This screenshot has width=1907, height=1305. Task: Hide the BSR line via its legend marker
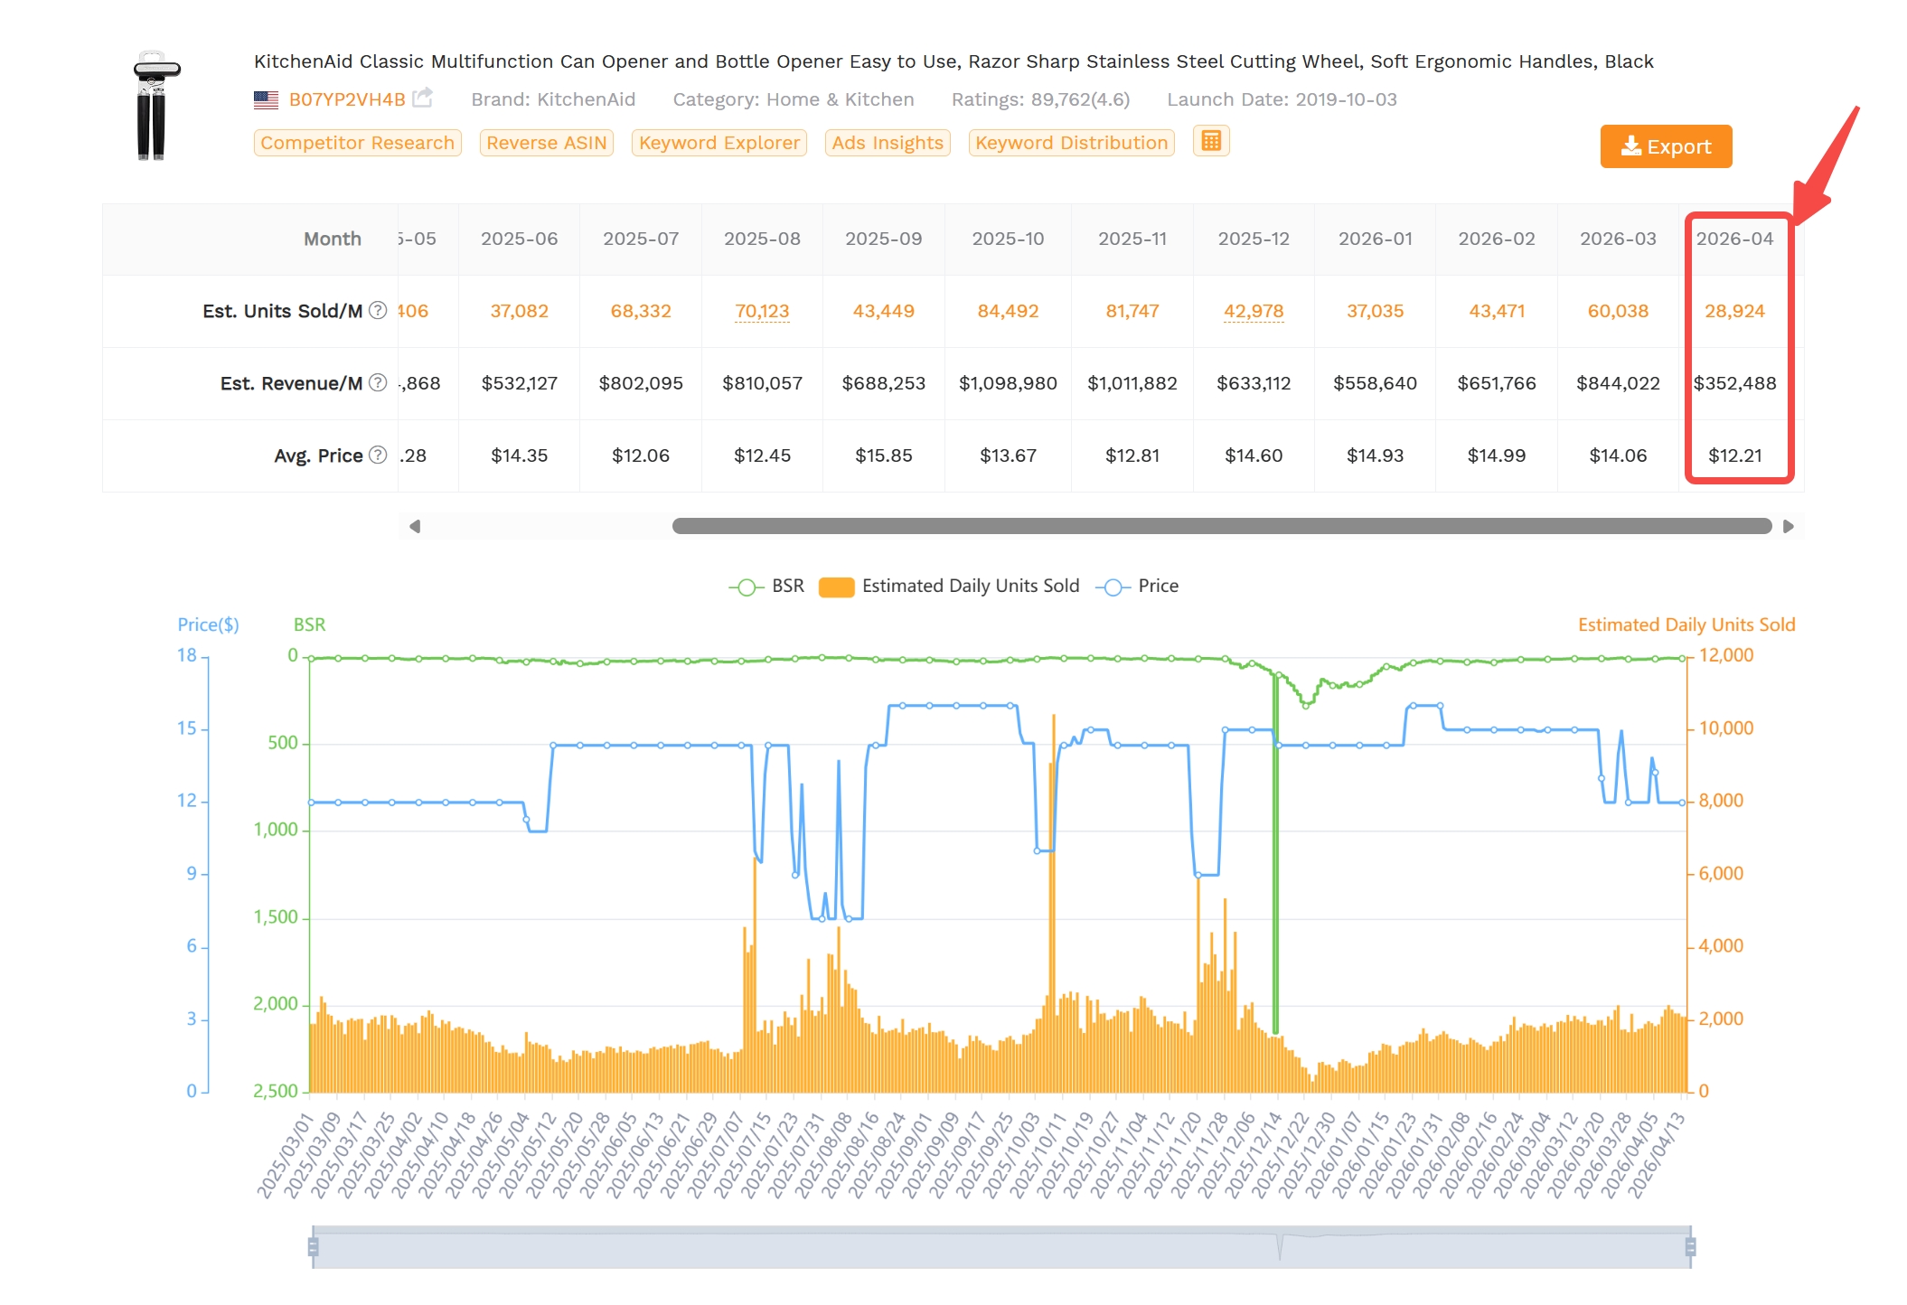tap(745, 586)
